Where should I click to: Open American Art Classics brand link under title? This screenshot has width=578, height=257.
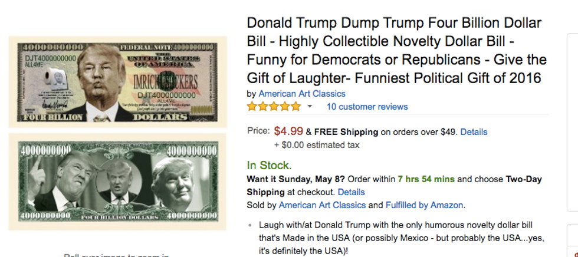pyautogui.click(x=302, y=94)
